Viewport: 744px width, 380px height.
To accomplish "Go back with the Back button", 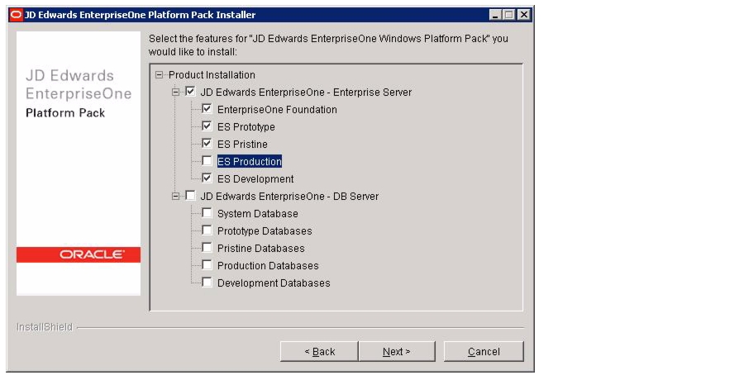I will [319, 352].
